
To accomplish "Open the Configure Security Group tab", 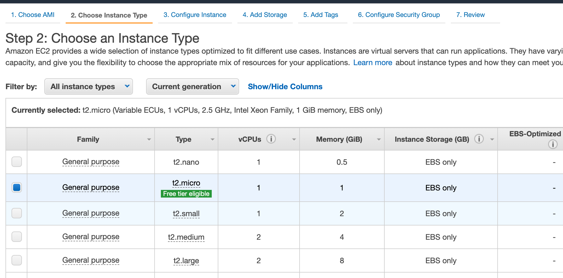I will tap(399, 15).
